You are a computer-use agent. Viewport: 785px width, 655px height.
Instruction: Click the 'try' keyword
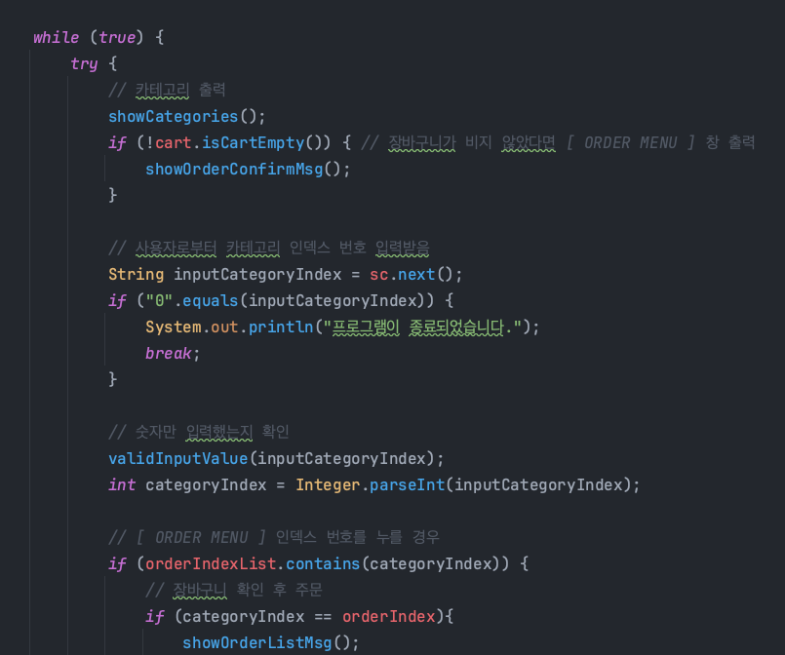(84, 64)
